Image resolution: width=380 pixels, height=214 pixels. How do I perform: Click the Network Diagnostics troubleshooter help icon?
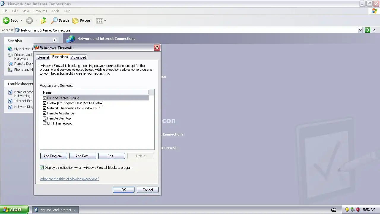pos(10,107)
